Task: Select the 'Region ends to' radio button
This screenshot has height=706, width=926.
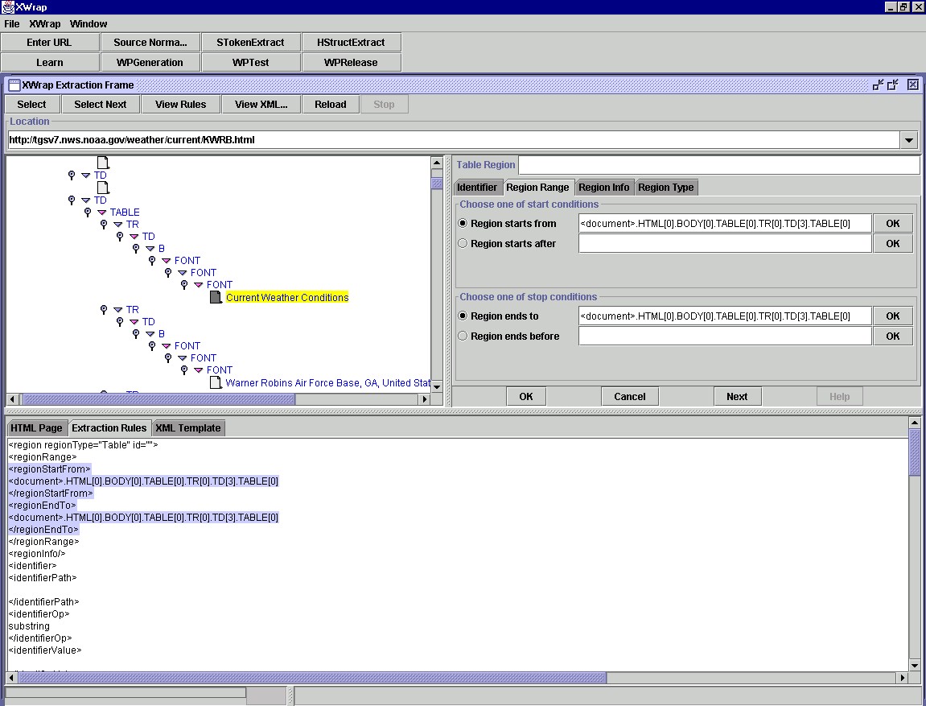Action: (463, 316)
